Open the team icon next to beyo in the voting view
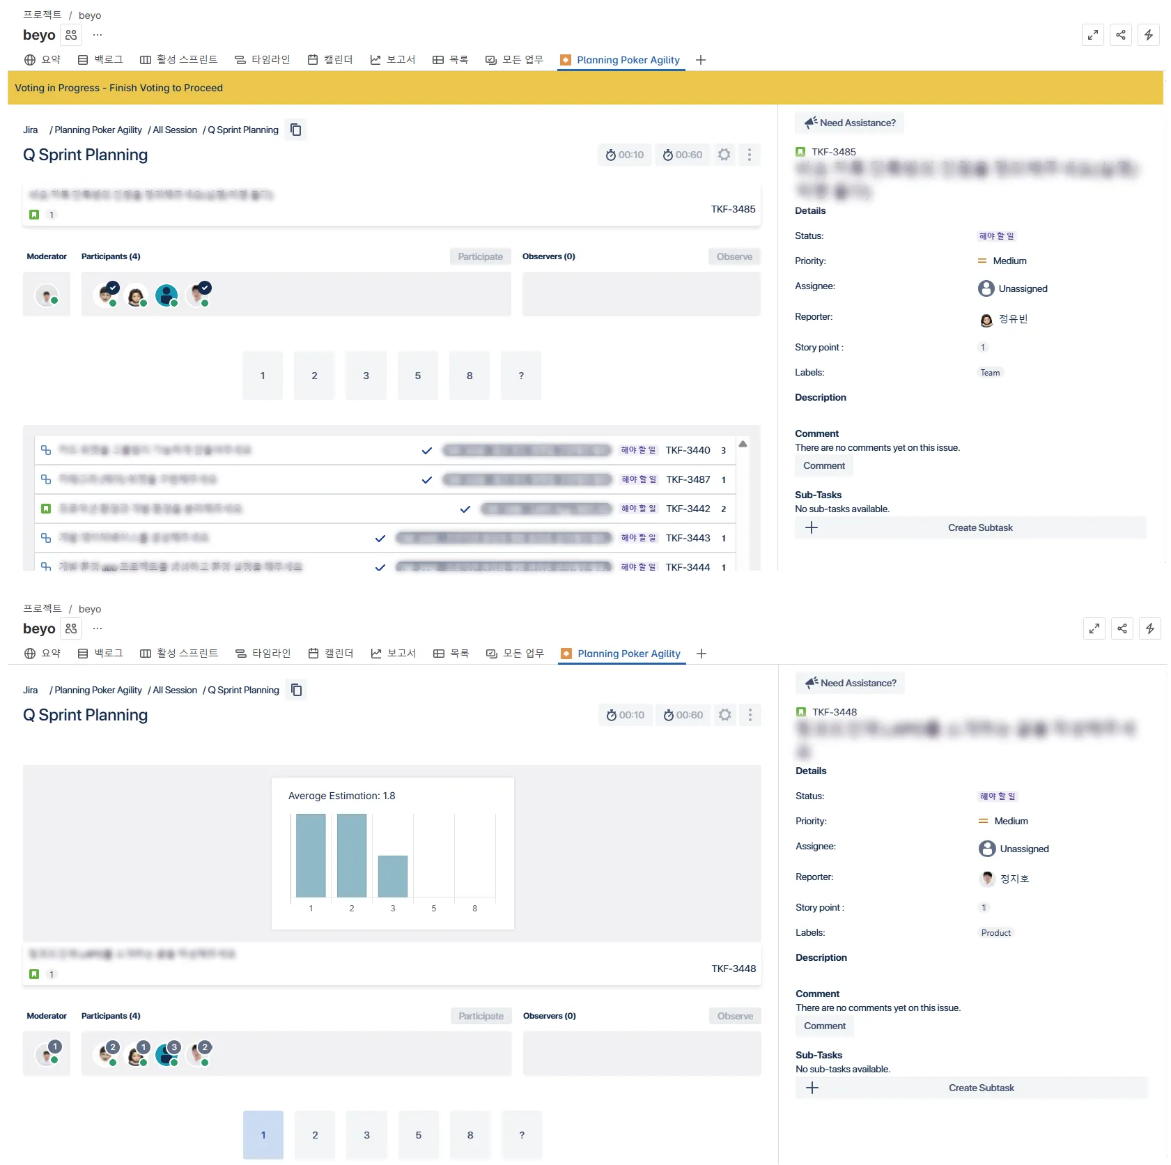The width and height of the screenshot is (1171, 1165). coord(71,35)
